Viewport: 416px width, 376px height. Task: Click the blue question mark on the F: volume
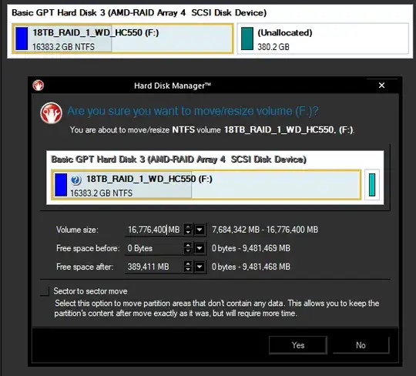tap(75, 180)
